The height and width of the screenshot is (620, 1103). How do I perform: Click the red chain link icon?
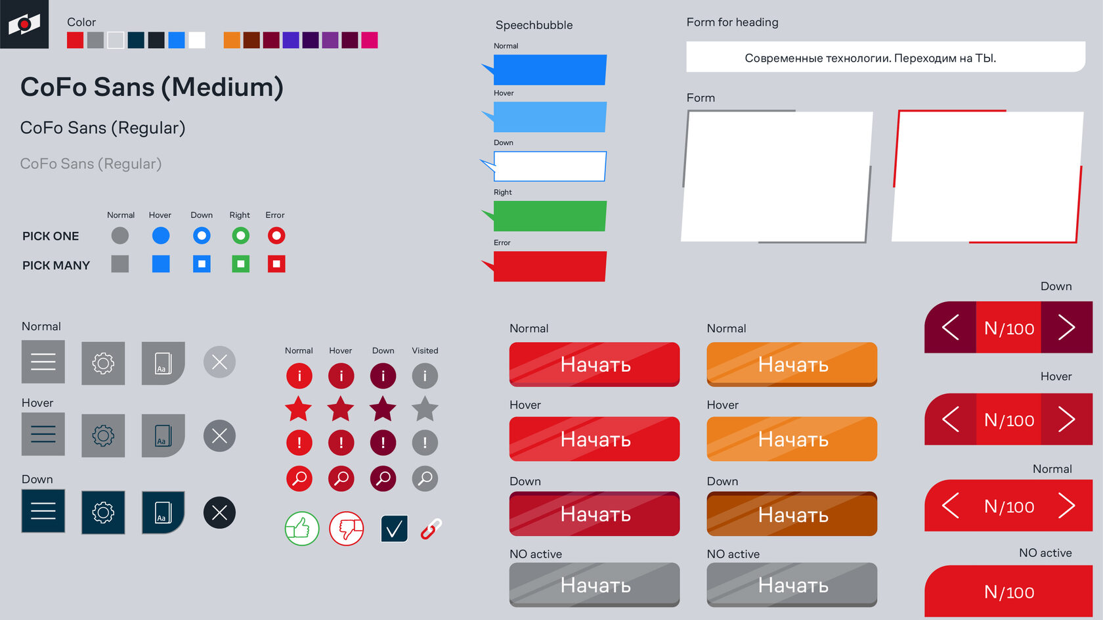[431, 529]
